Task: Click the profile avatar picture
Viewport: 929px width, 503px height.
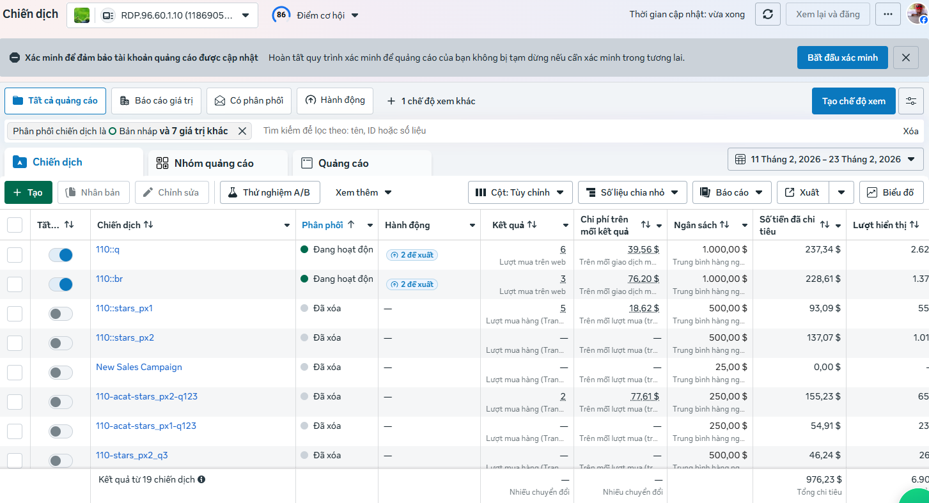Action: pos(917,14)
